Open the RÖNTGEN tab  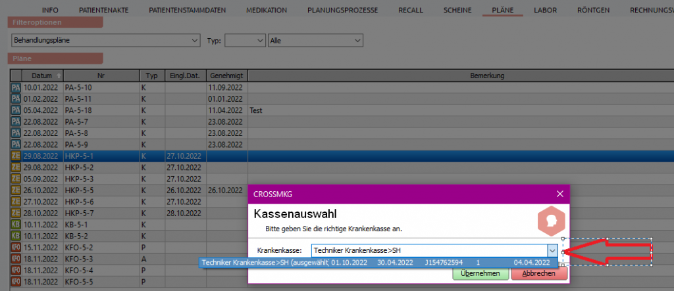[592, 11]
